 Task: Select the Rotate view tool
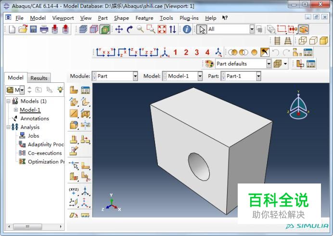[130, 29]
